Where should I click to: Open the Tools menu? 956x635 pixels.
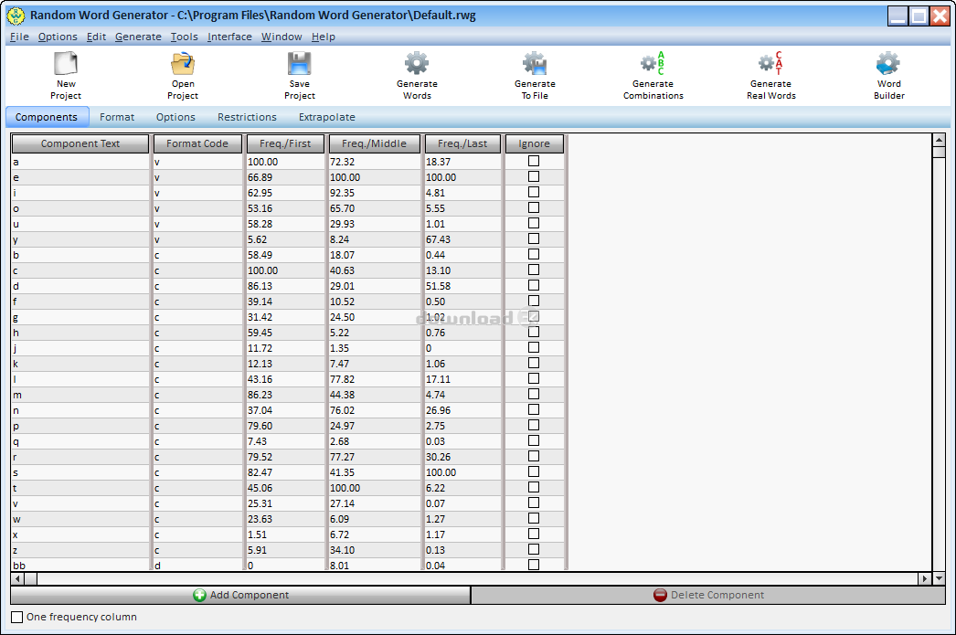point(184,37)
